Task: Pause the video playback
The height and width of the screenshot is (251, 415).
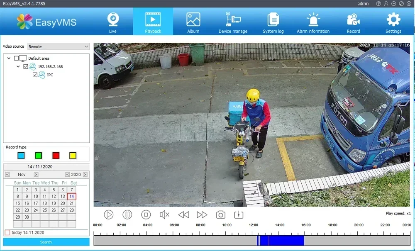Action: 127,214
